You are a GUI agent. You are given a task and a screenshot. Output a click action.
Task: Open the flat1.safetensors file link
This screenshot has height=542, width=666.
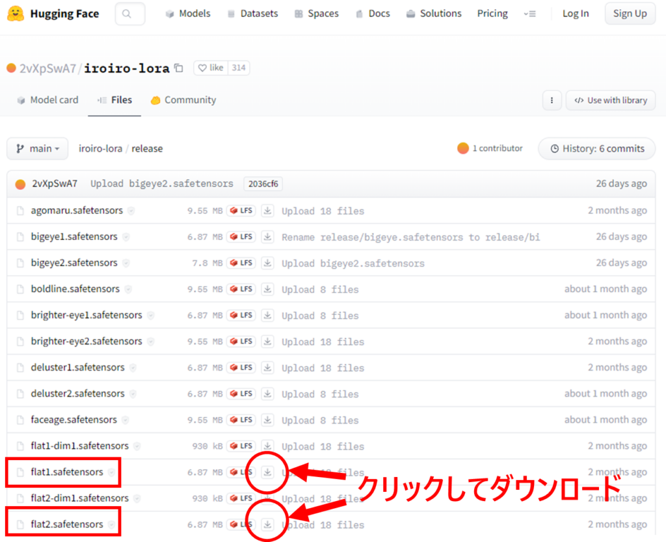(67, 472)
